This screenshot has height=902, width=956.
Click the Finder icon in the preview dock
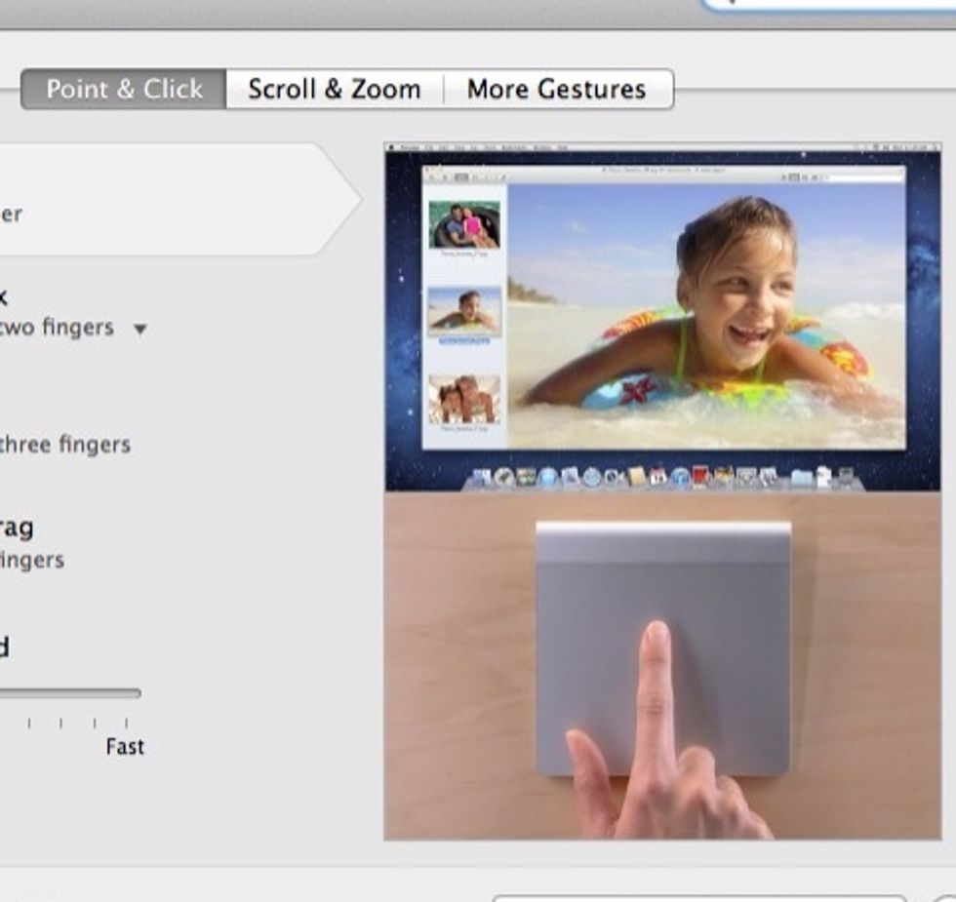coord(481,478)
